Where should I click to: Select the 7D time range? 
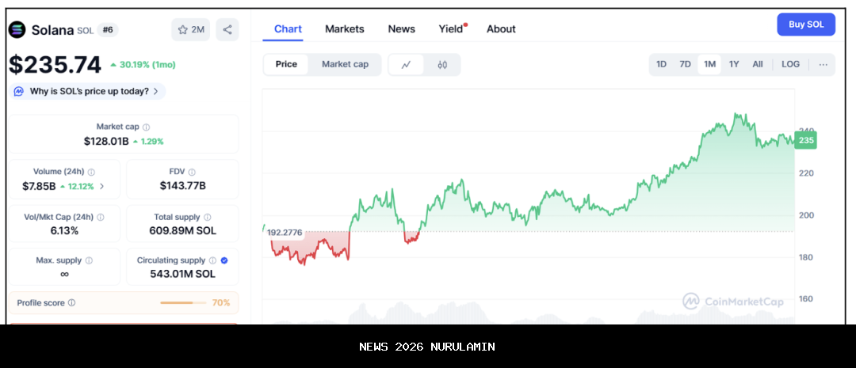[685, 64]
